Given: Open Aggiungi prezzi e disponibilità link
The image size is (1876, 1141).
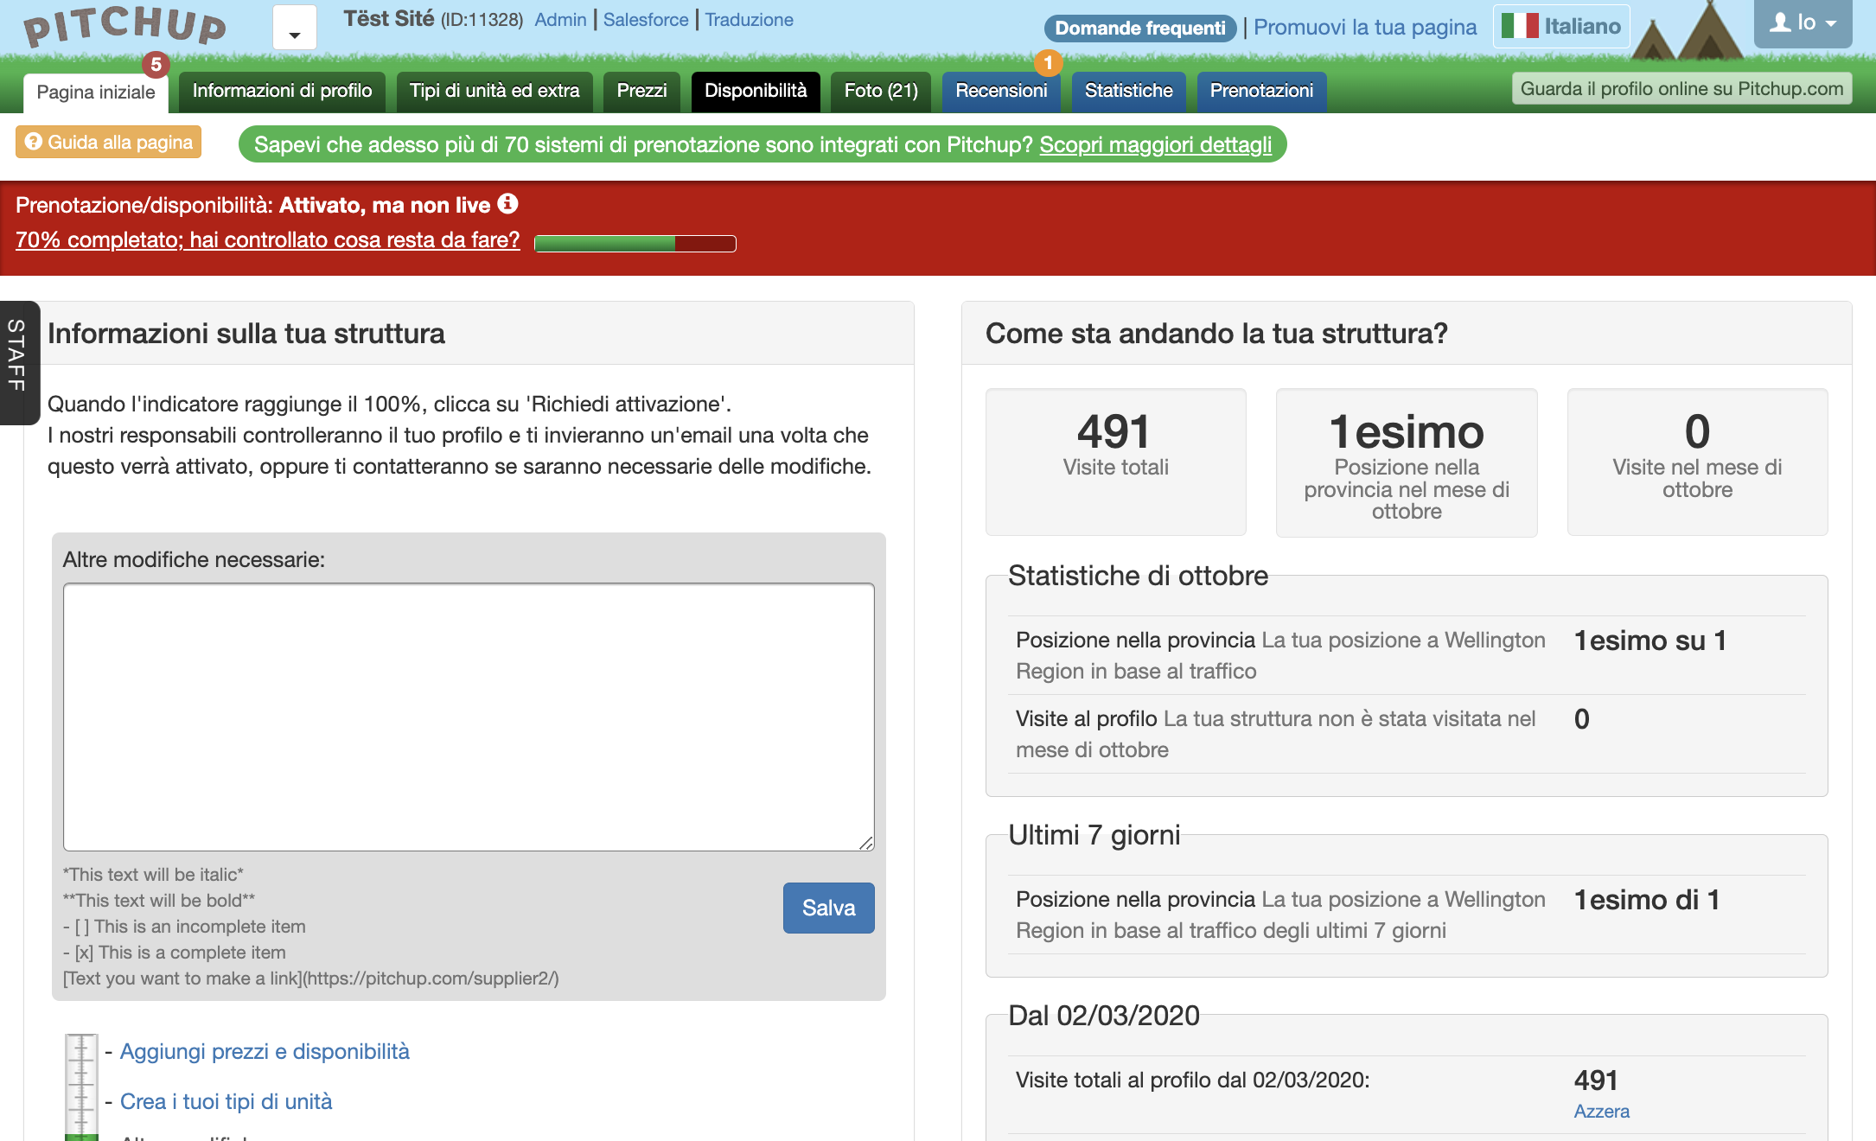Looking at the screenshot, I should coord(265,1051).
